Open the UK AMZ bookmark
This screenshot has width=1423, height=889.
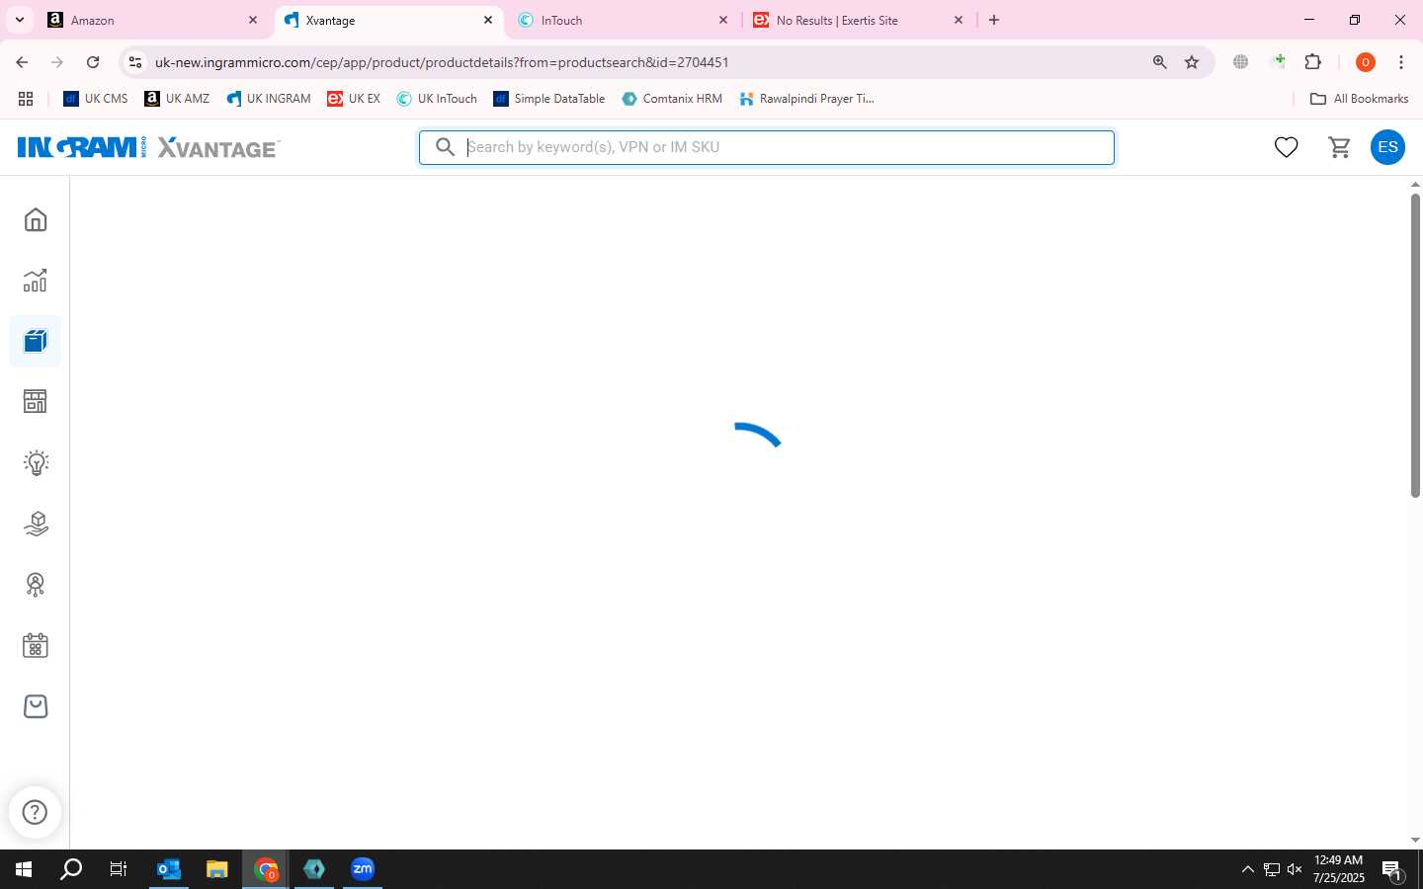(x=177, y=99)
